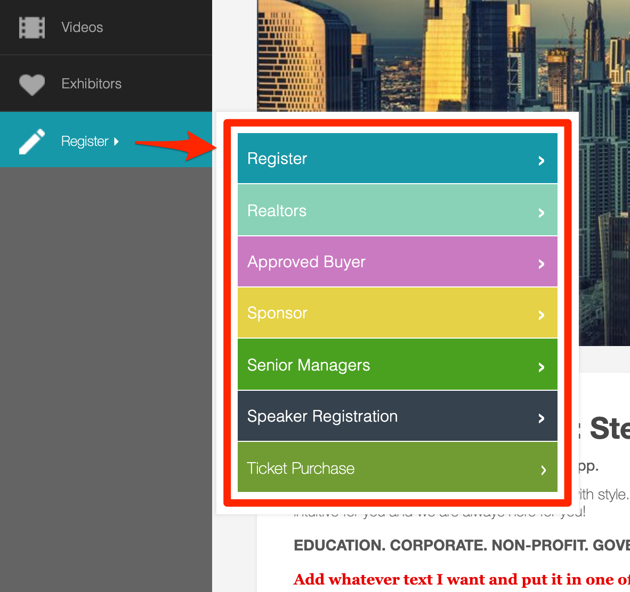The width and height of the screenshot is (630, 592).
Task: Choose the teal Register submenu option
Action: pos(398,158)
